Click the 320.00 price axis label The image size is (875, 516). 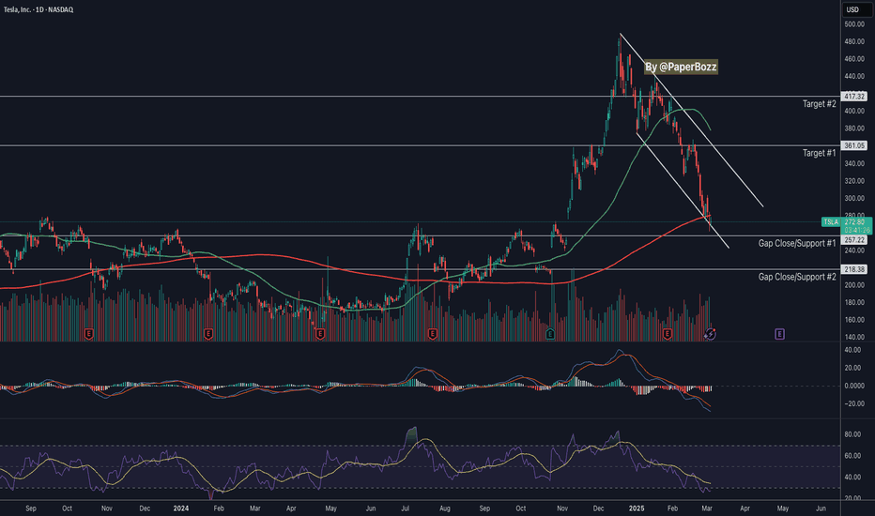coord(854,181)
